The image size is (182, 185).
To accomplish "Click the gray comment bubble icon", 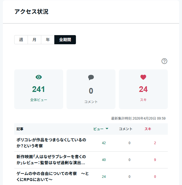I will click(91, 77).
